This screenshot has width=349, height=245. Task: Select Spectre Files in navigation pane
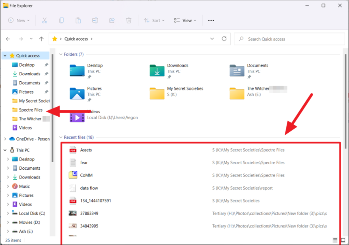[31, 110]
